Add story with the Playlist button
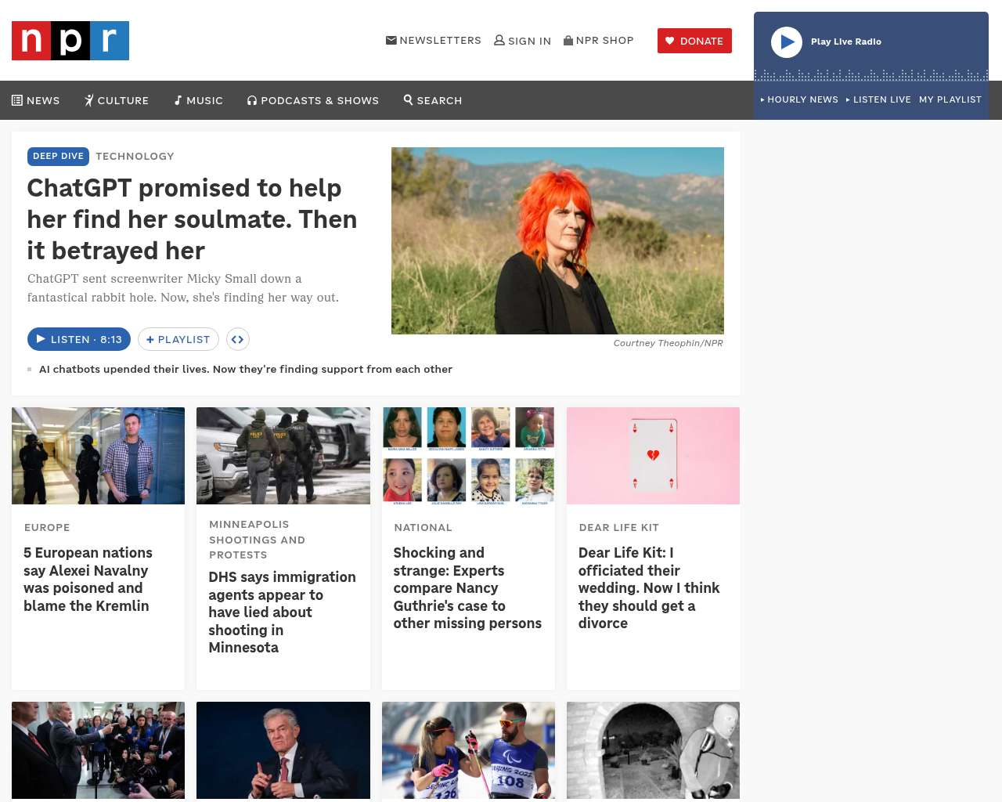Screen dimensions: 1002x802 (178, 339)
